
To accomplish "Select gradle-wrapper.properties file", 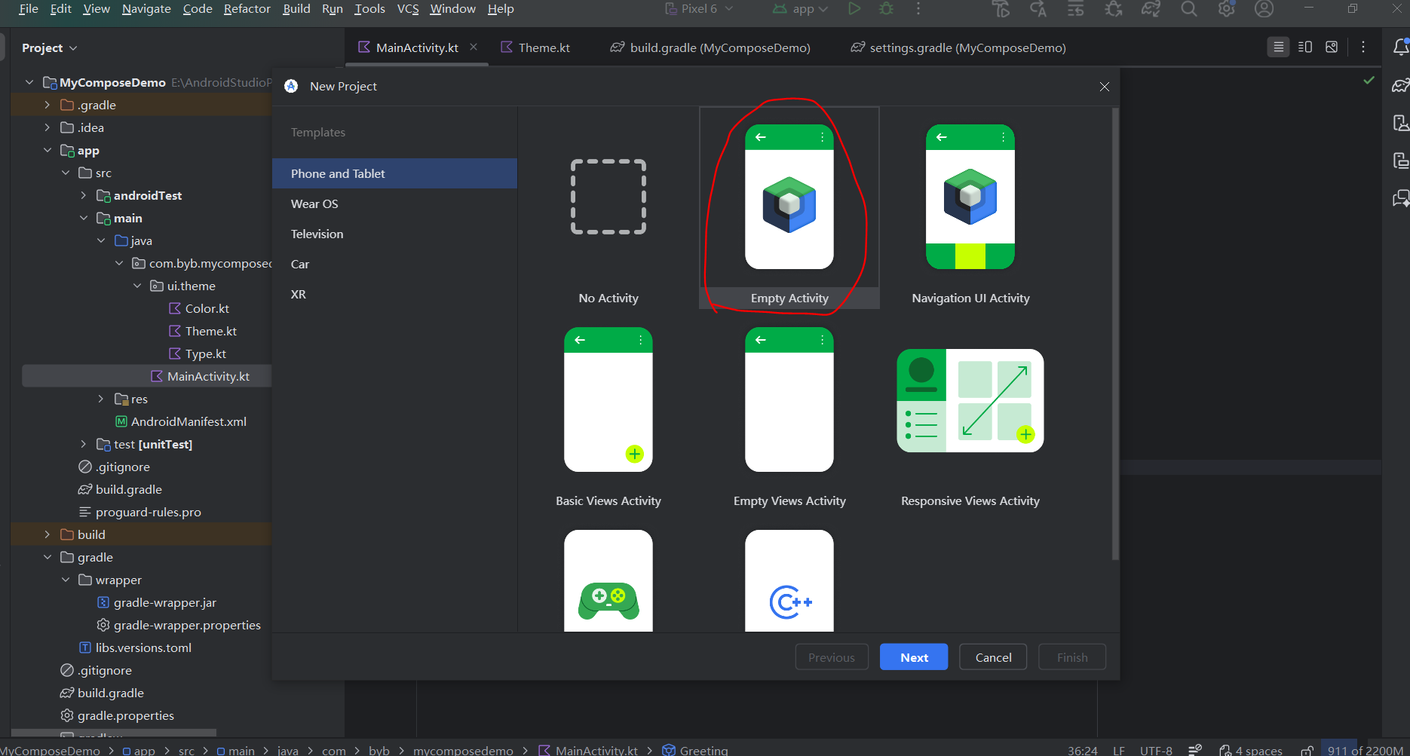I will [179, 625].
